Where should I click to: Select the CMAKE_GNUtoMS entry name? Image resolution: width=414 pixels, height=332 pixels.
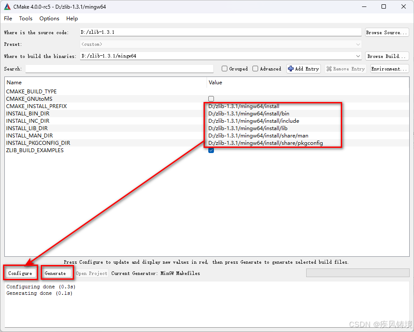29,99
